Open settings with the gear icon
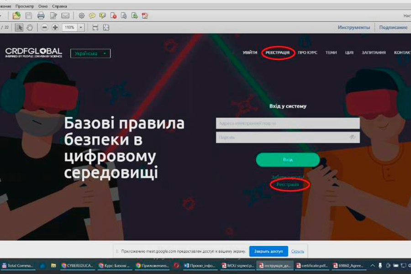411x274 pixels. point(82,16)
